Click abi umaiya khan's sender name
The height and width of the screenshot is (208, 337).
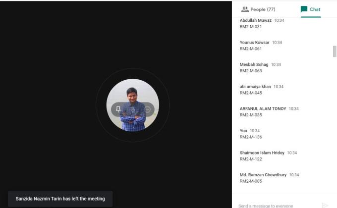coord(255,87)
